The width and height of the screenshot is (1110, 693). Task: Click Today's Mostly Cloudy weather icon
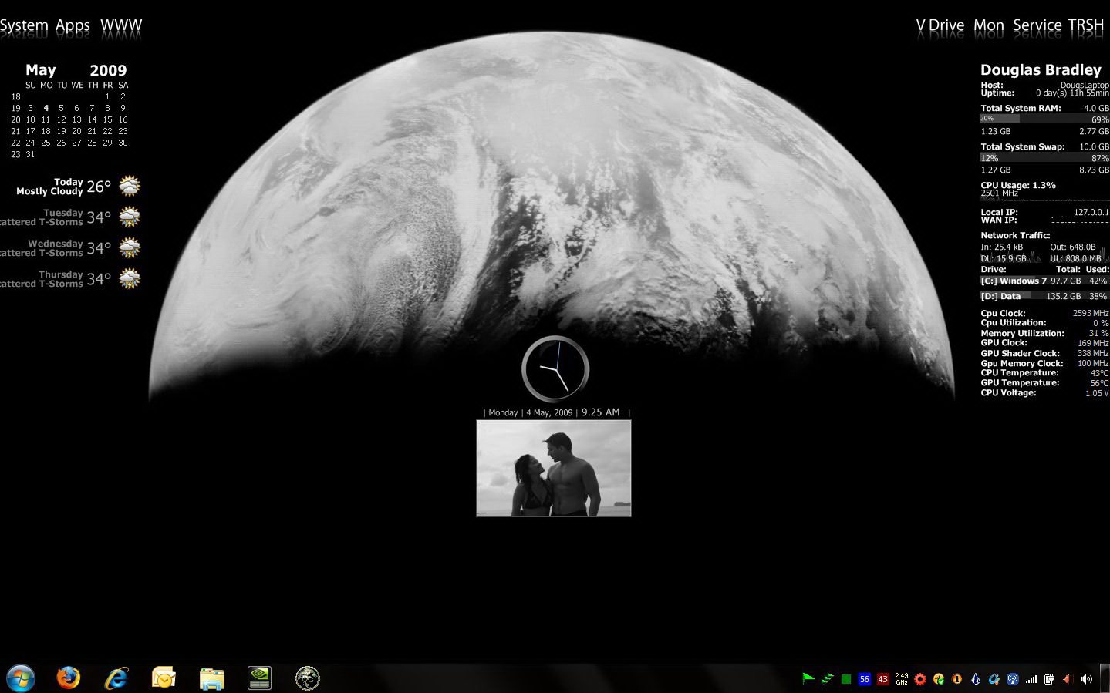pyautogui.click(x=130, y=186)
